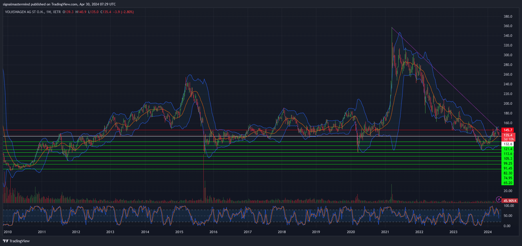Click the green 99.25 level label

pos(508,164)
